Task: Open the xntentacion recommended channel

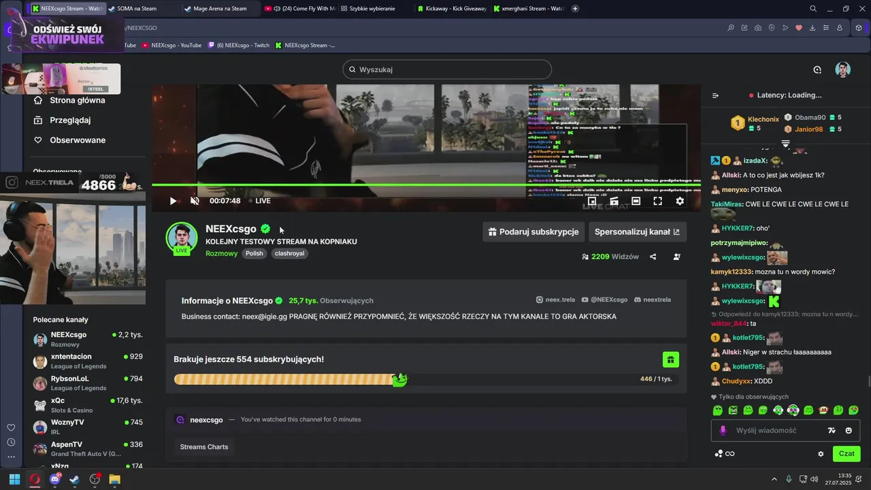Action: (x=88, y=361)
